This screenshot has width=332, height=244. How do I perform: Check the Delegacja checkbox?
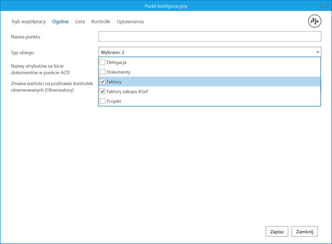pos(103,62)
